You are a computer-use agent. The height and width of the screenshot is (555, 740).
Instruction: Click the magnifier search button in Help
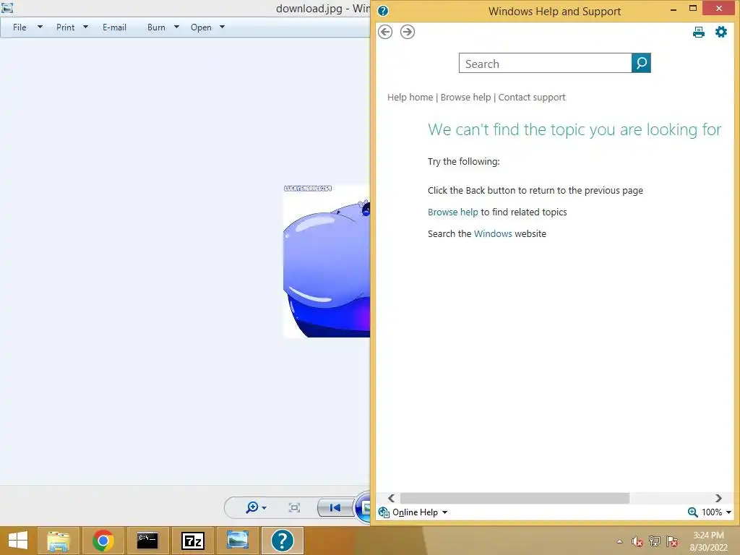point(641,63)
